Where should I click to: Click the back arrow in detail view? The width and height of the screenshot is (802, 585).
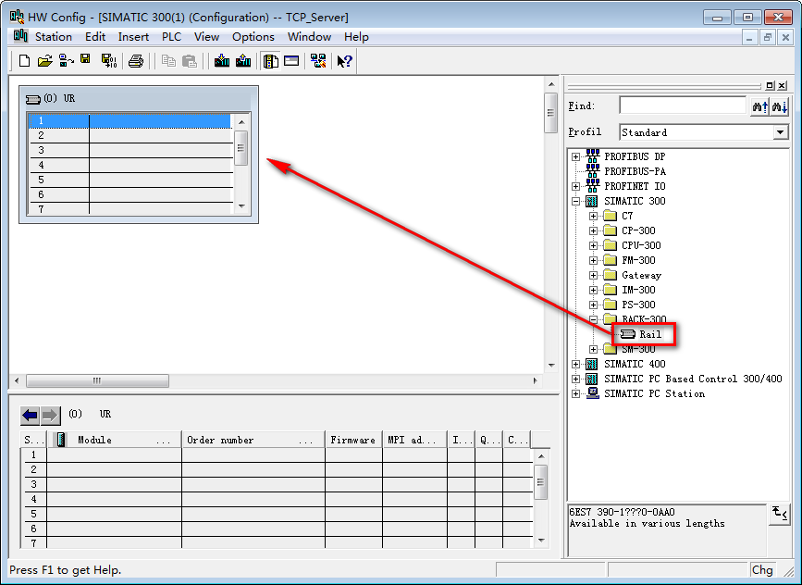[x=31, y=415]
